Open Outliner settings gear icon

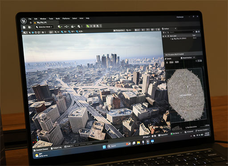199,32
